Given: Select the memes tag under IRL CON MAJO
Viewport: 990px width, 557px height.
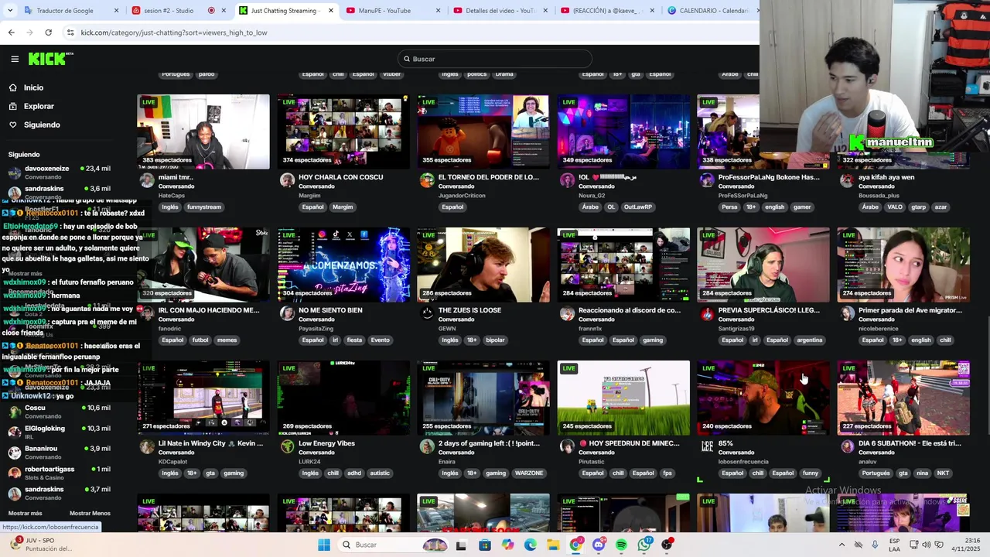Looking at the screenshot, I should pyautogui.click(x=227, y=340).
